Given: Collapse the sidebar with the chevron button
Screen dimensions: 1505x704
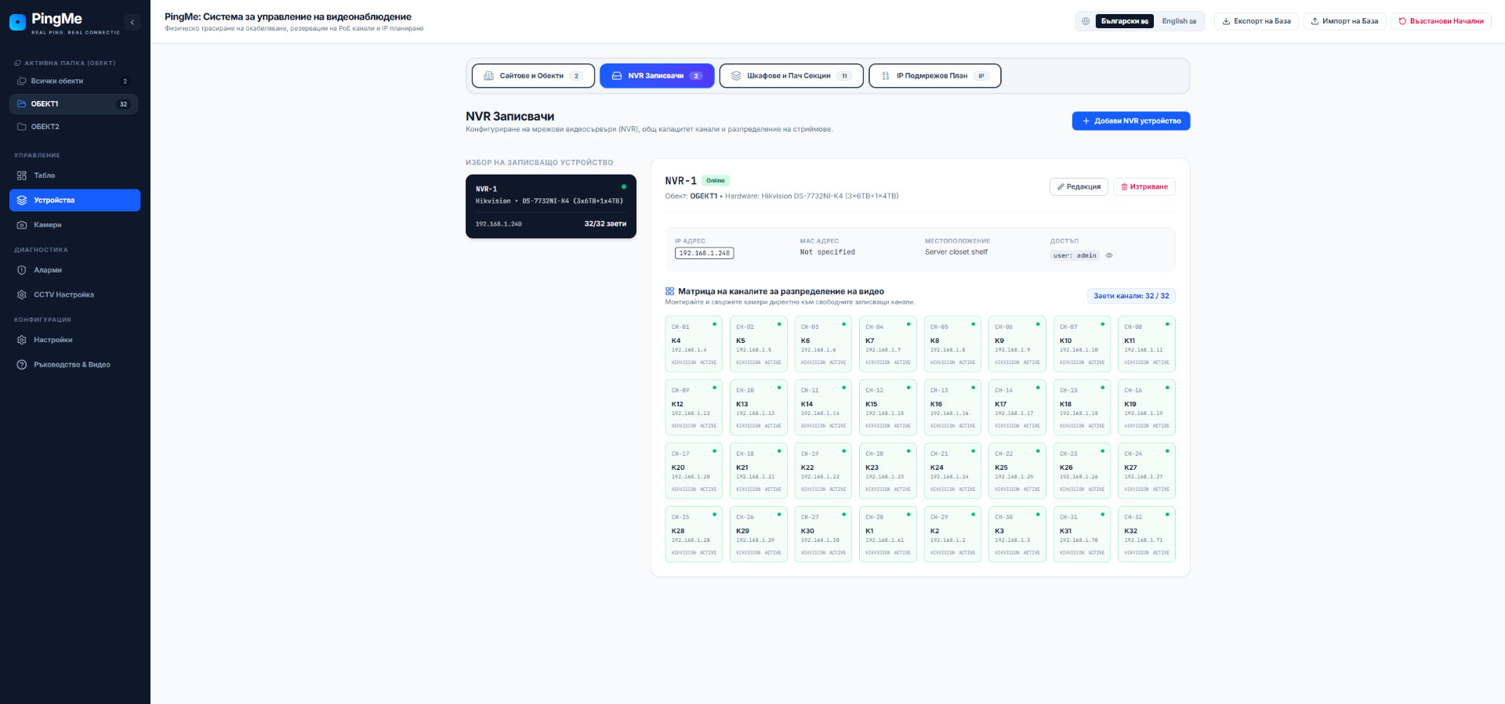Looking at the screenshot, I should [132, 22].
